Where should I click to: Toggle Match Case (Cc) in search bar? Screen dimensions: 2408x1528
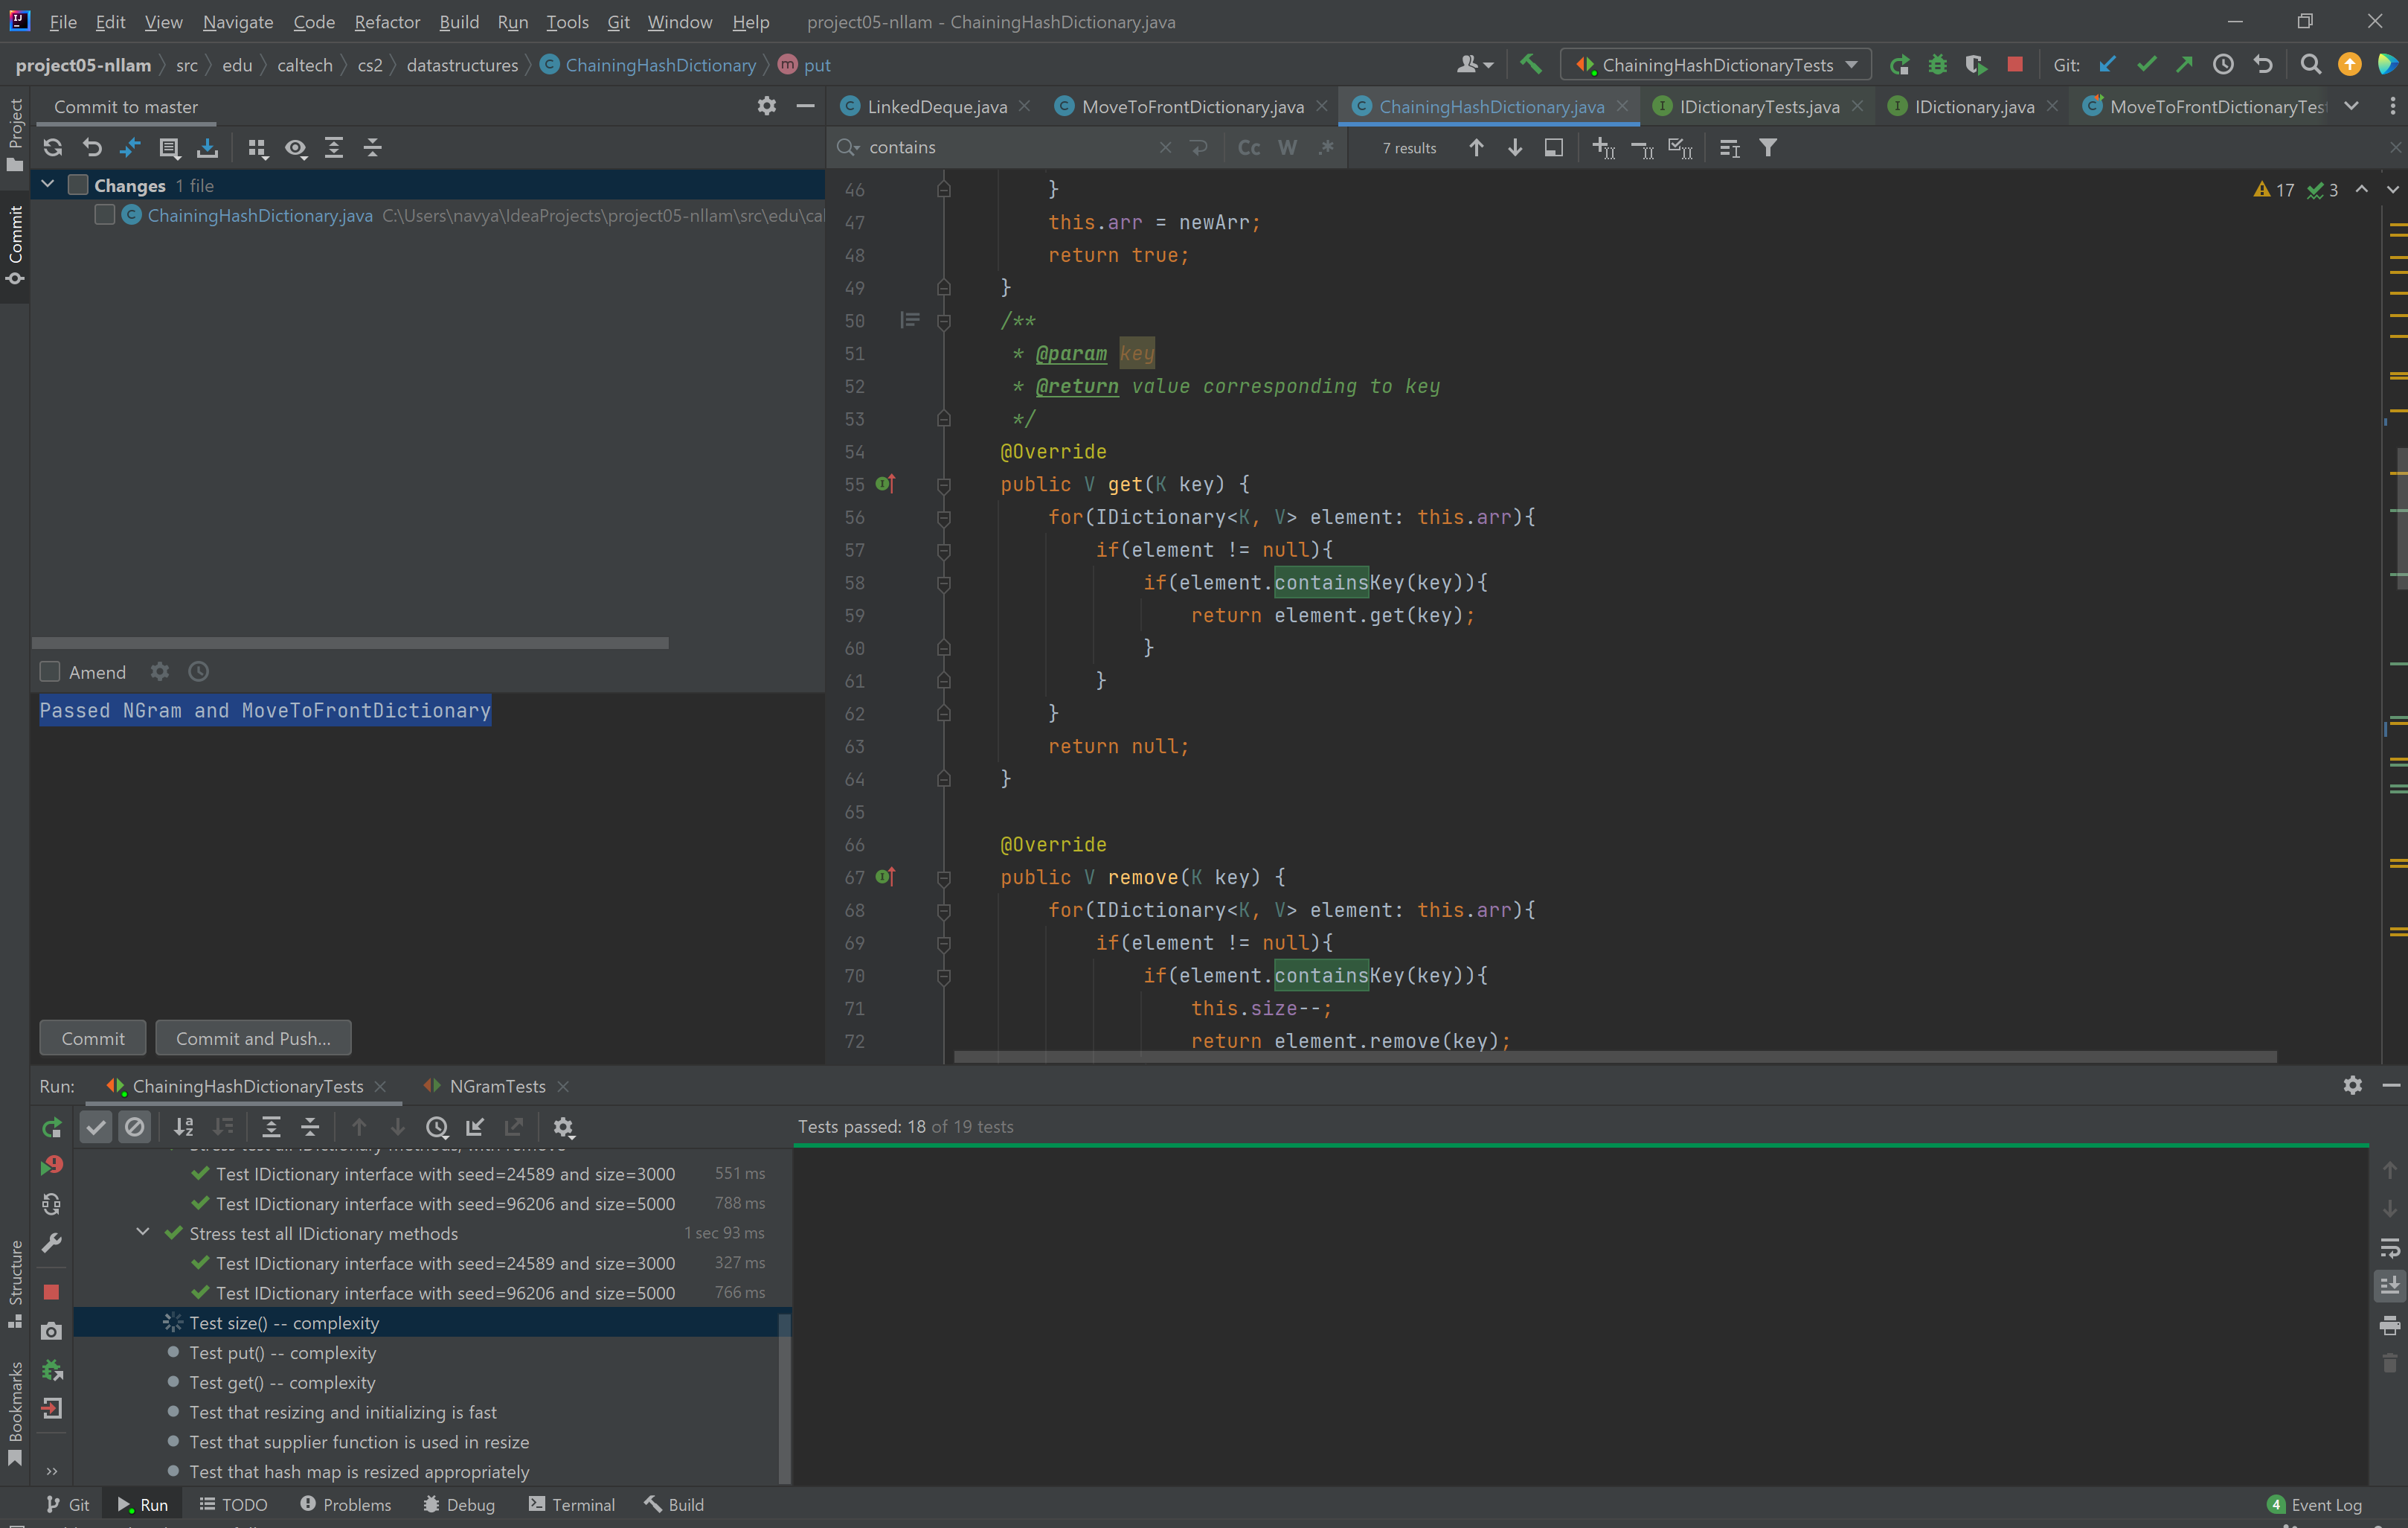[x=1248, y=148]
